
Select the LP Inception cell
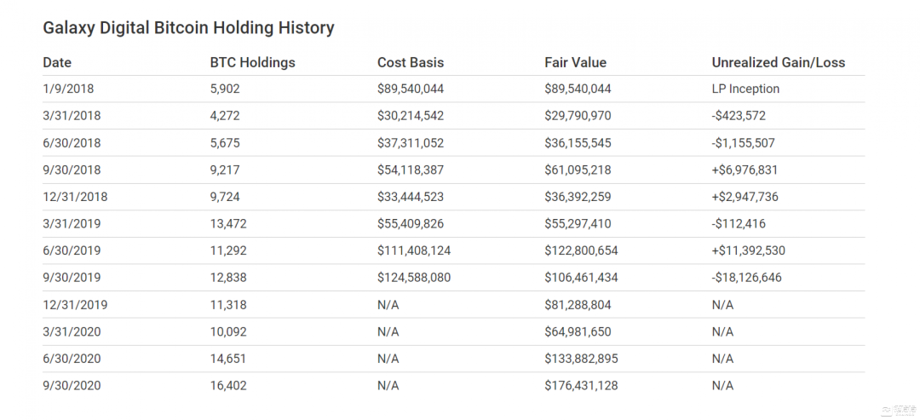click(x=745, y=89)
